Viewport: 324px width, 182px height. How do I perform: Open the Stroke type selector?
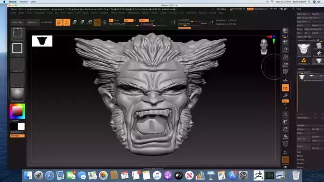[17, 49]
